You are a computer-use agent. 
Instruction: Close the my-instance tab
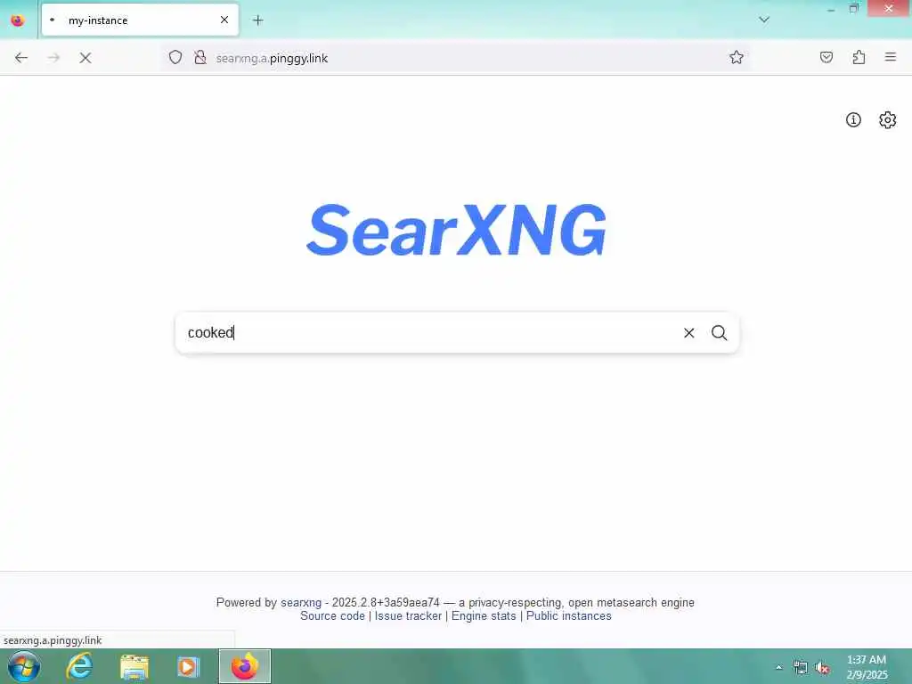click(224, 20)
